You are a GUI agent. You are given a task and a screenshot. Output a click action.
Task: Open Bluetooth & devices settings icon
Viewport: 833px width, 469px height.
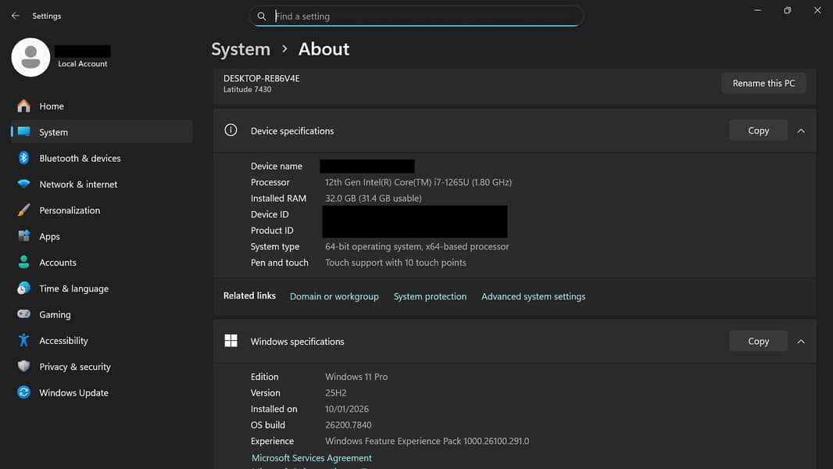tap(24, 158)
